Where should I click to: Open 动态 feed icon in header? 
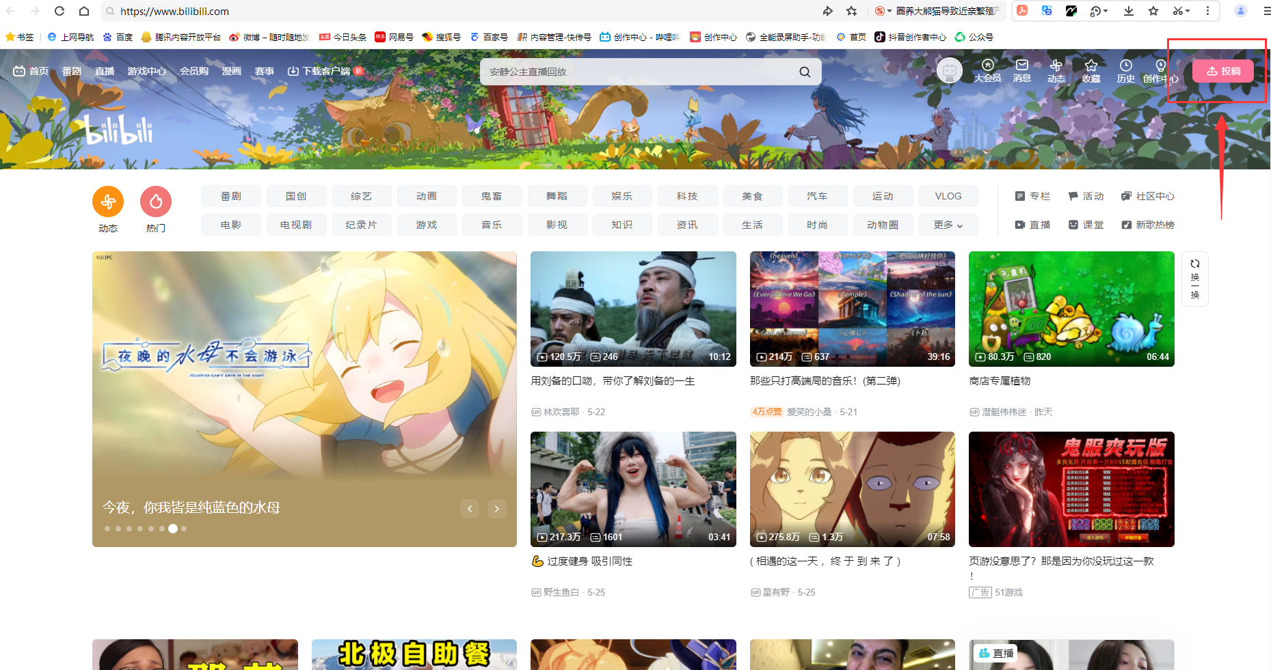coord(1056,70)
